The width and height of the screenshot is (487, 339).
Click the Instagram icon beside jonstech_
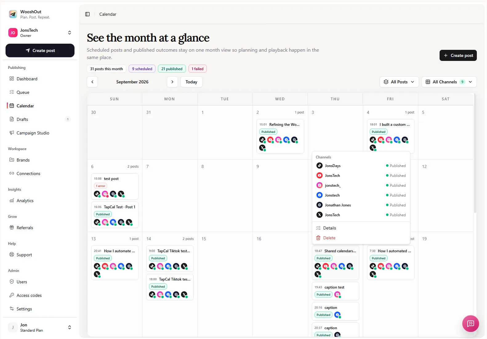pyautogui.click(x=320, y=185)
